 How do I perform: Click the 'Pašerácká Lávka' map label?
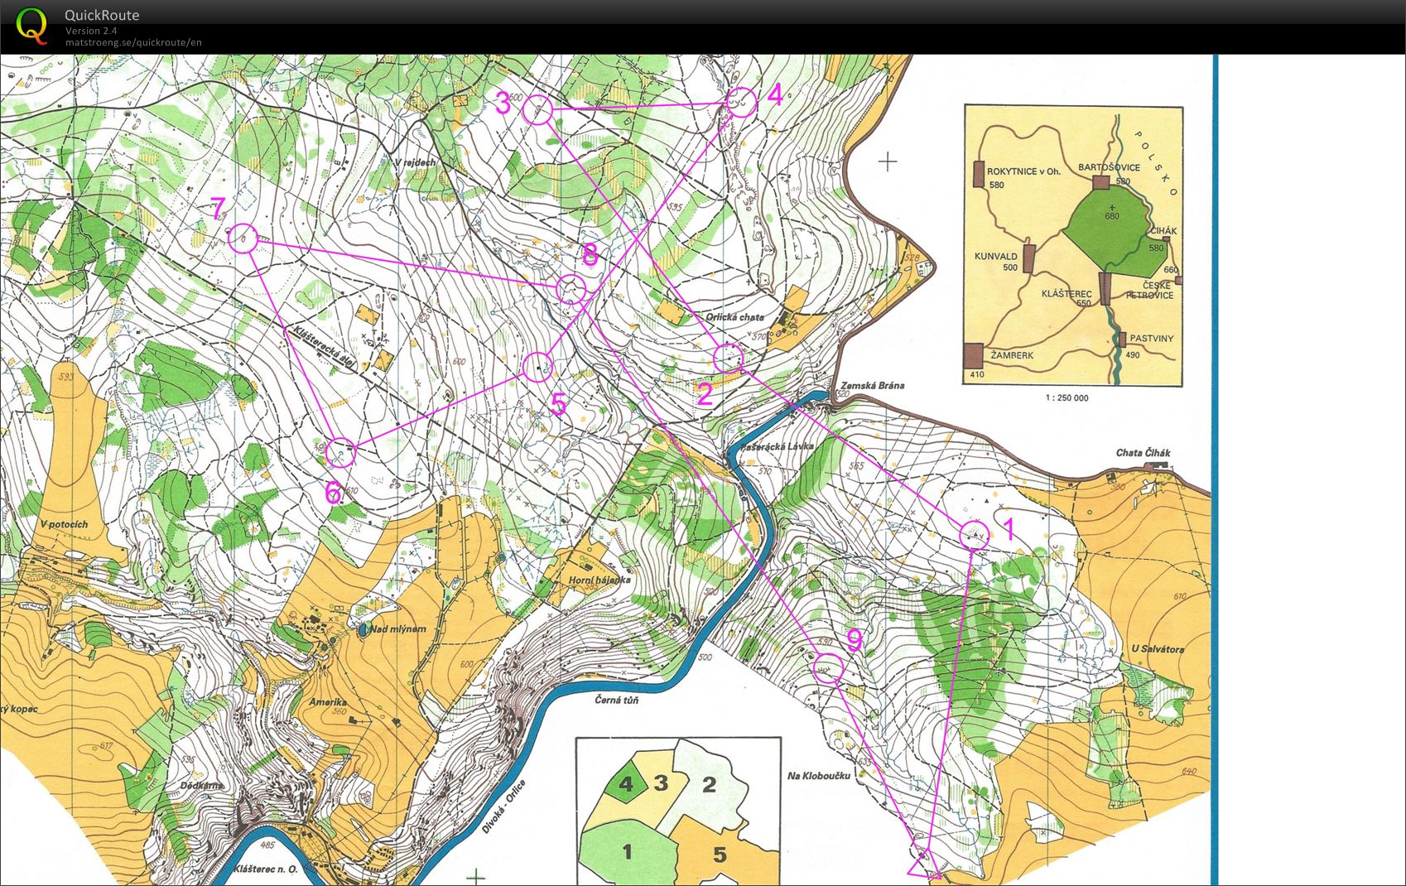pos(778,446)
